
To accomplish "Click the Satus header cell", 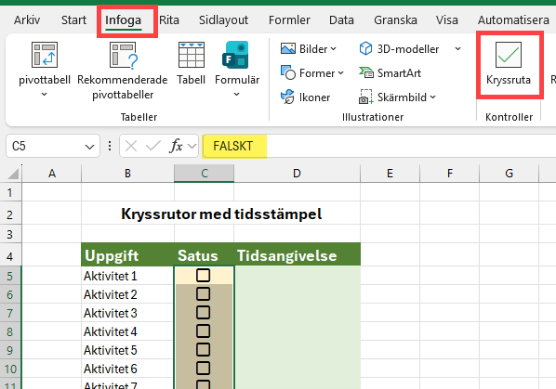I will pyautogui.click(x=205, y=255).
